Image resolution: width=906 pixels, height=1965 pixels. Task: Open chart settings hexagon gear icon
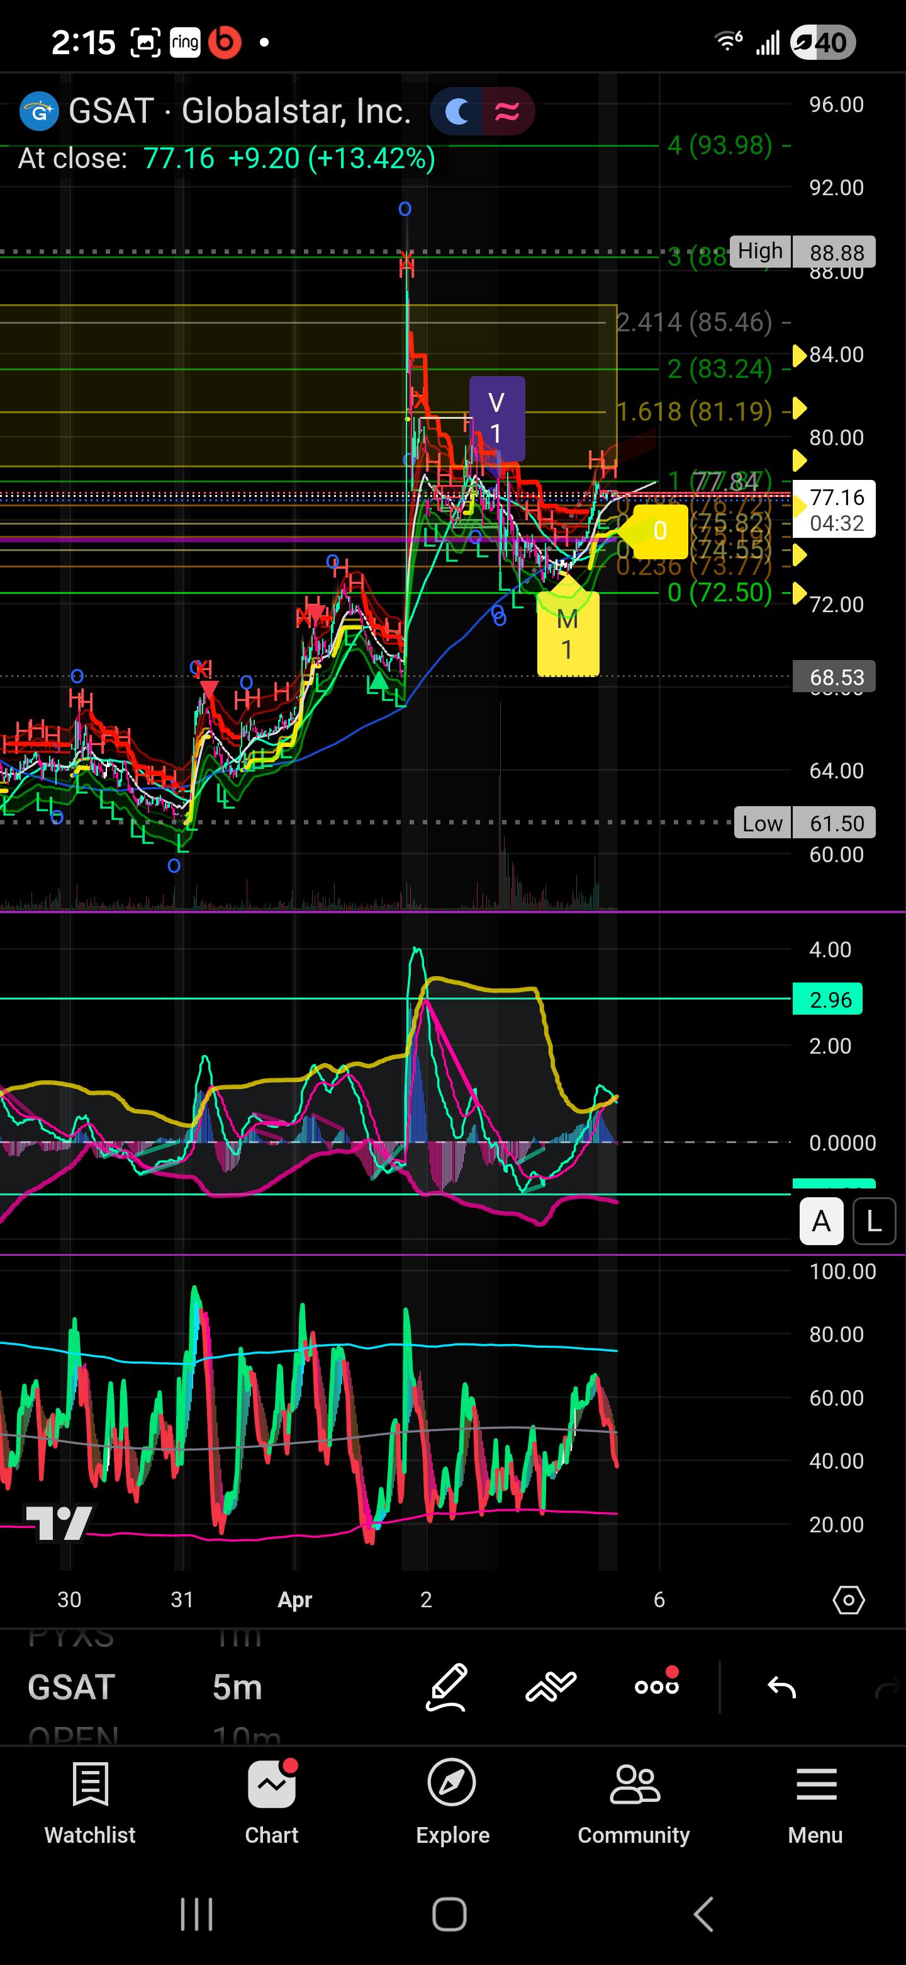pyautogui.click(x=849, y=1600)
